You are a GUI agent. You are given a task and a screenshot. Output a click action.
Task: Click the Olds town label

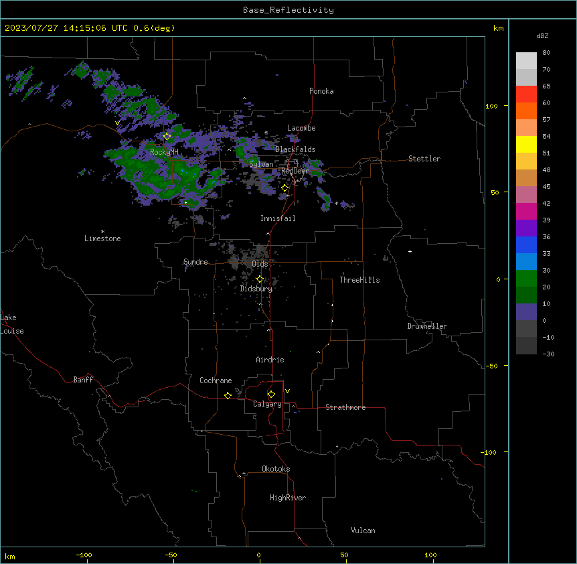pyautogui.click(x=260, y=264)
